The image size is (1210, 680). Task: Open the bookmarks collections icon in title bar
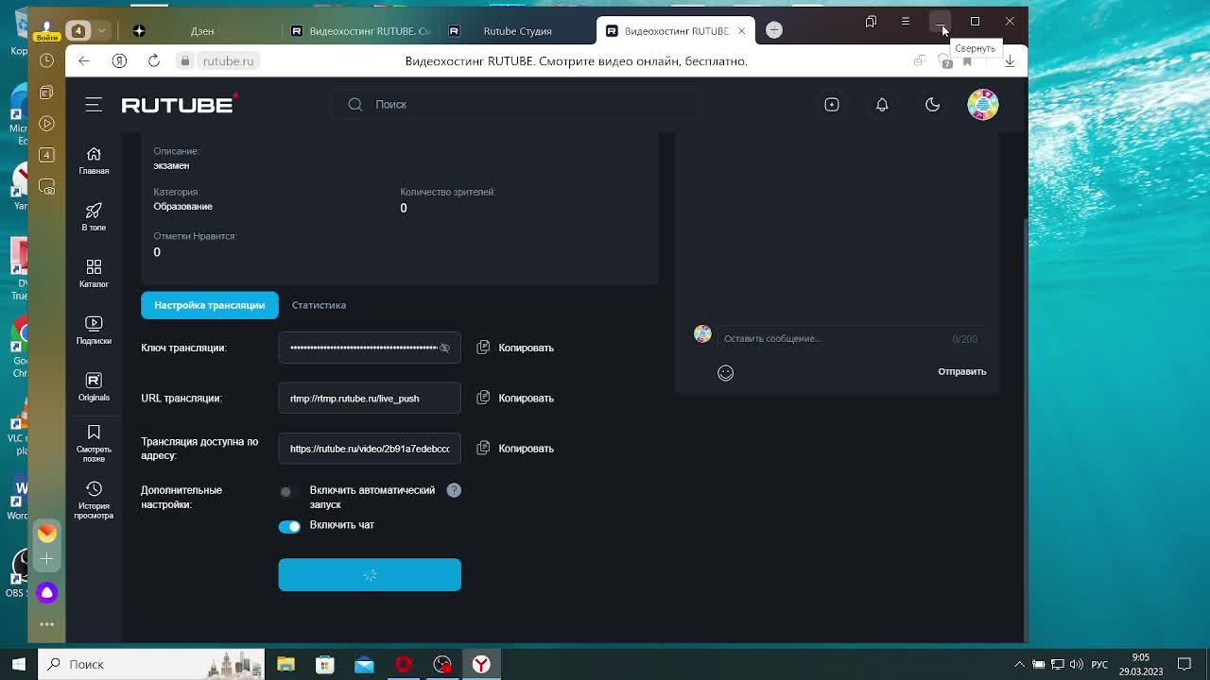click(x=871, y=21)
